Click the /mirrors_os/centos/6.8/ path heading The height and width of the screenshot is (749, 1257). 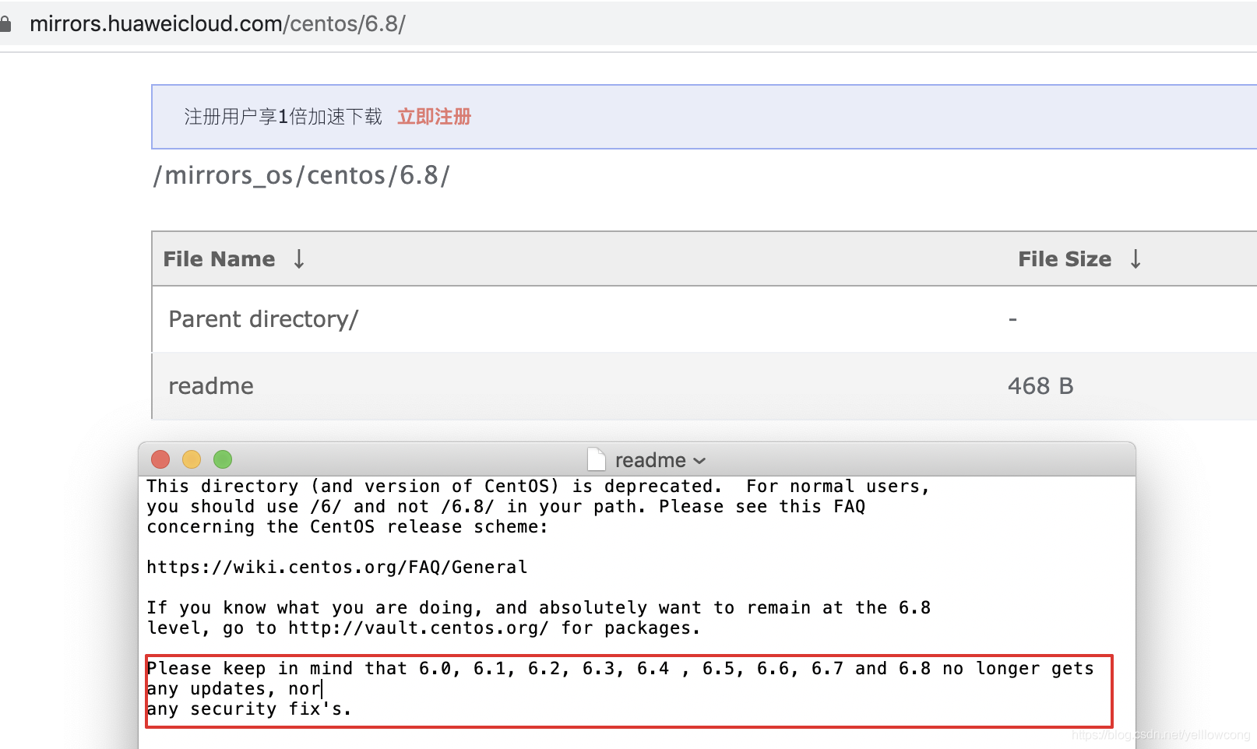tap(301, 176)
